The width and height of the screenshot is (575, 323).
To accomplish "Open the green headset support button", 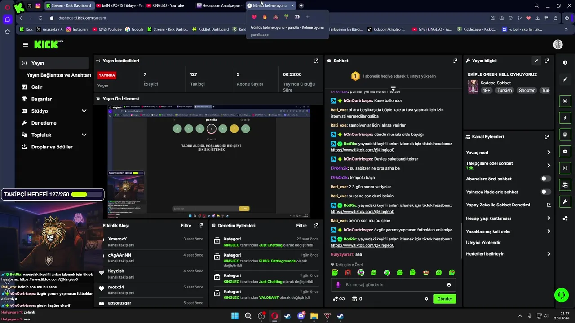I will coord(562,295).
